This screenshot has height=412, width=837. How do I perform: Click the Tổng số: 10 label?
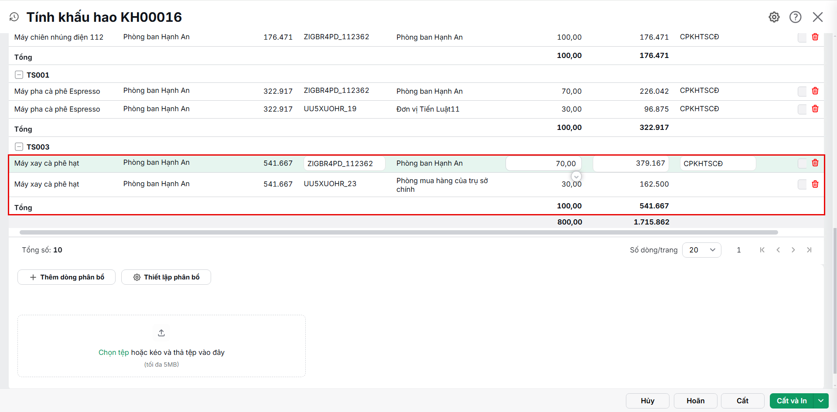coord(42,250)
